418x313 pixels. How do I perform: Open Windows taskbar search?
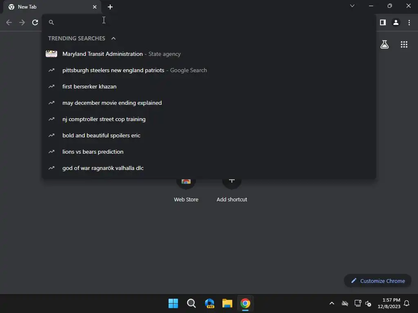point(191,303)
